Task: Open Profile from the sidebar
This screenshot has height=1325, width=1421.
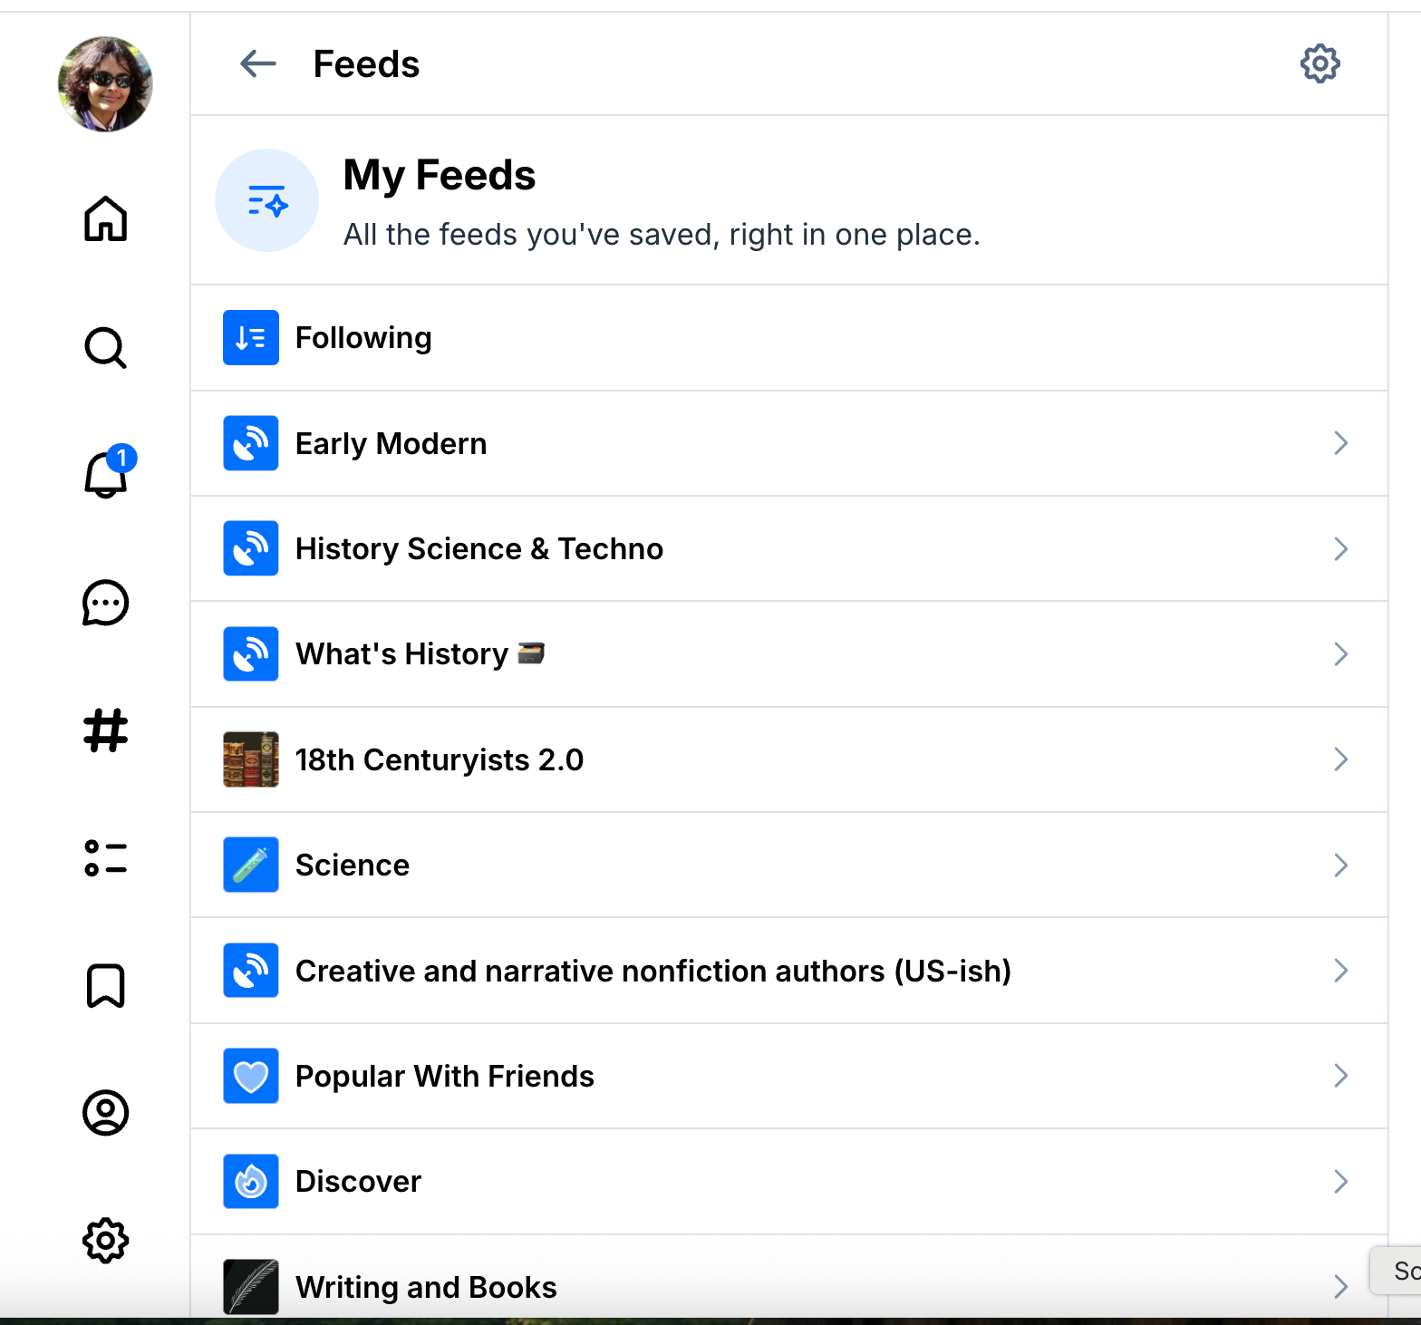Action: (x=105, y=1113)
